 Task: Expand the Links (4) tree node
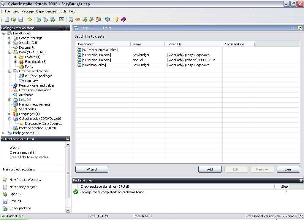[x=9, y=100]
